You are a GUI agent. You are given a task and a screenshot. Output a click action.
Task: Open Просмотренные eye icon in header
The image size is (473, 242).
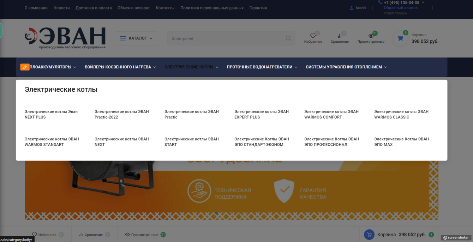pos(371,36)
